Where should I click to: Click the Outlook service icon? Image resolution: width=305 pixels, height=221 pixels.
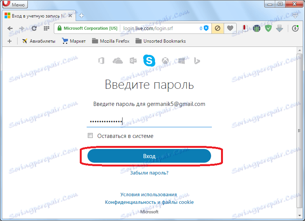click(133, 61)
